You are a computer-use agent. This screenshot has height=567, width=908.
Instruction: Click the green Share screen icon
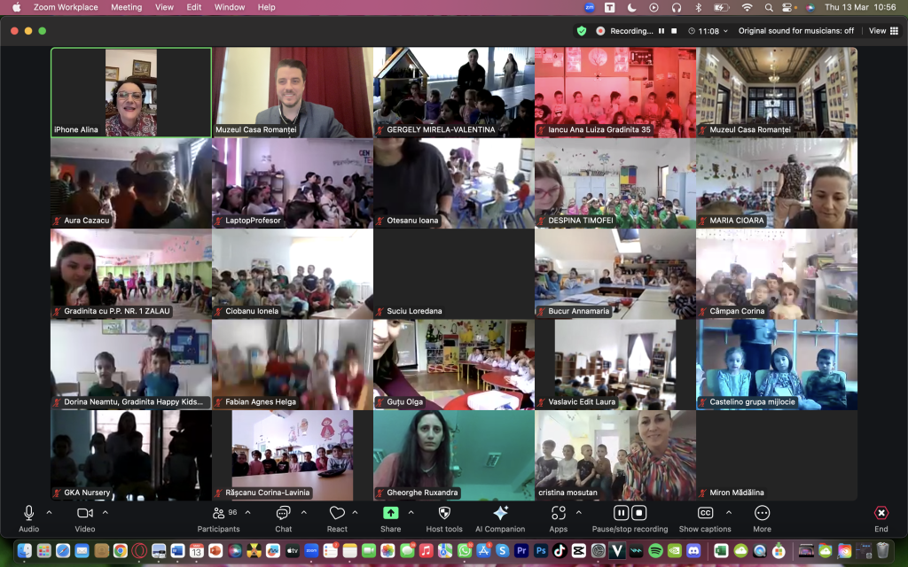[391, 513]
